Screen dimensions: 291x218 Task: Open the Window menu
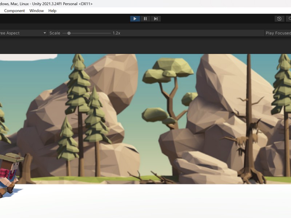pos(37,11)
